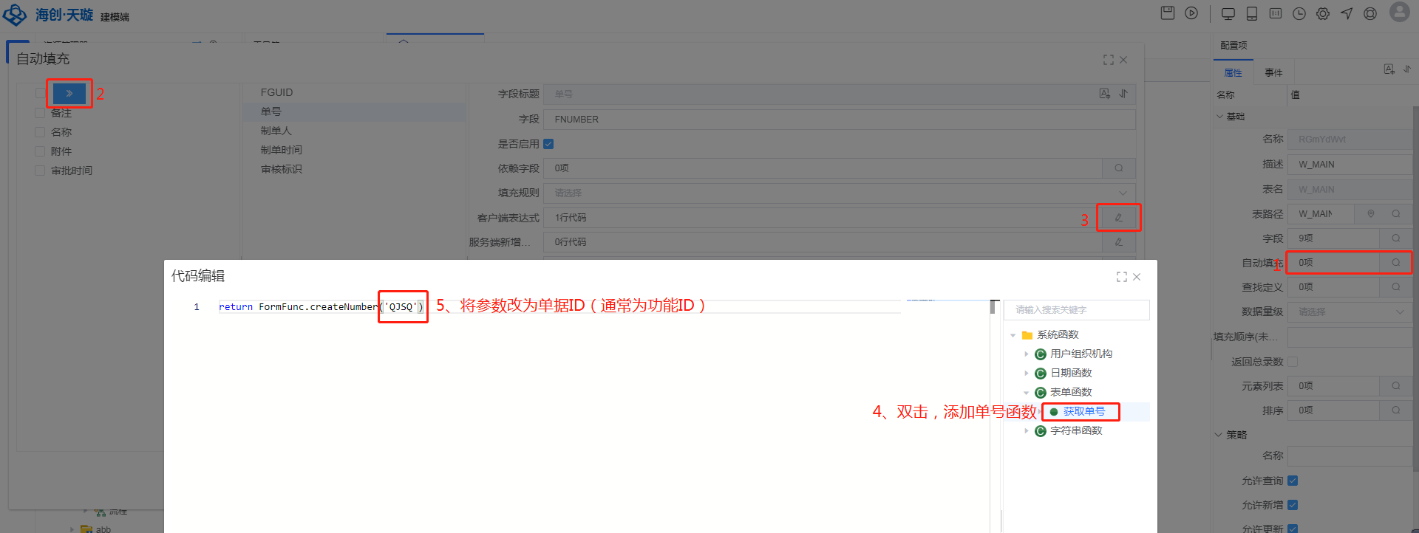Toggle the 是否启用 checkbox

548,144
